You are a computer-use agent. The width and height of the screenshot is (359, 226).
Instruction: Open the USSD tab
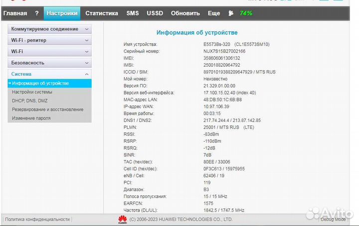(155, 13)
